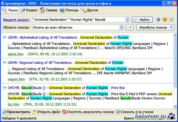Click the help question mark icon near Найти

(x=158, y=20)
